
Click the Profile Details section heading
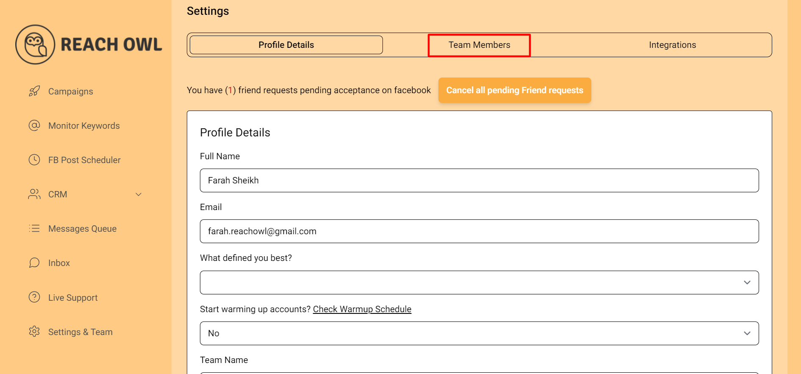[235, 133]
